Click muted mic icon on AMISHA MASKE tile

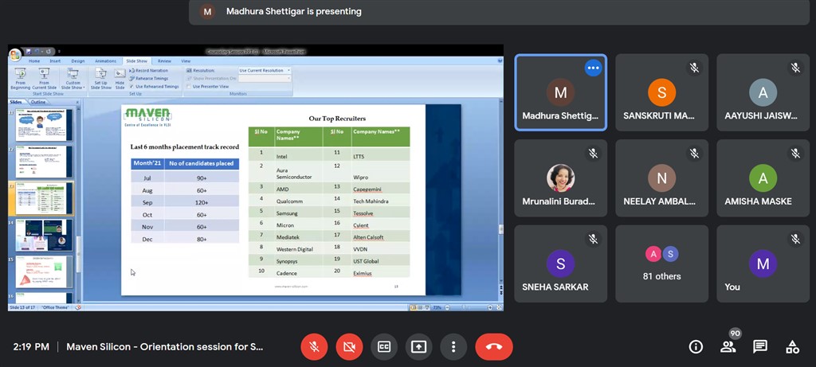[x=795, y=153]
